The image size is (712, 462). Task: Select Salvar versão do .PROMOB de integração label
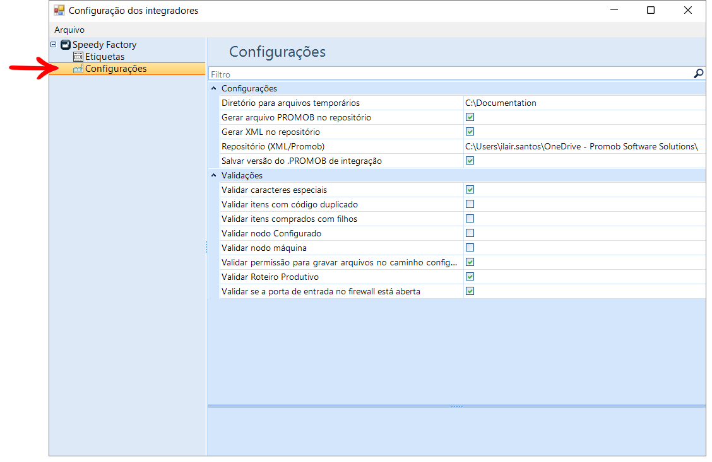[x=302, y=161]
